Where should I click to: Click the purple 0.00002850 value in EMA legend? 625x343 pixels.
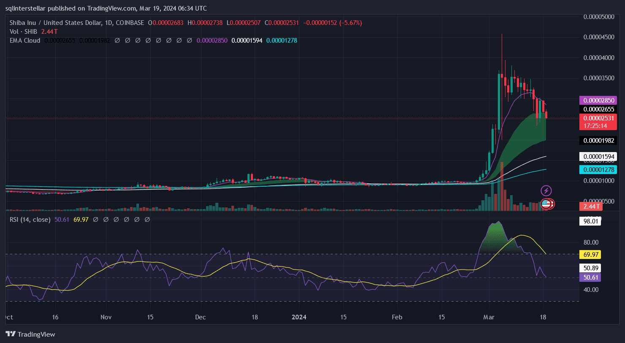coord(213,41)
